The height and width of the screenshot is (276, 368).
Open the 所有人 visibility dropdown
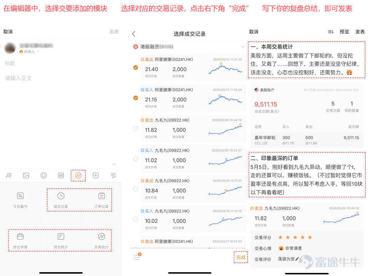click(x=29, y=52)
